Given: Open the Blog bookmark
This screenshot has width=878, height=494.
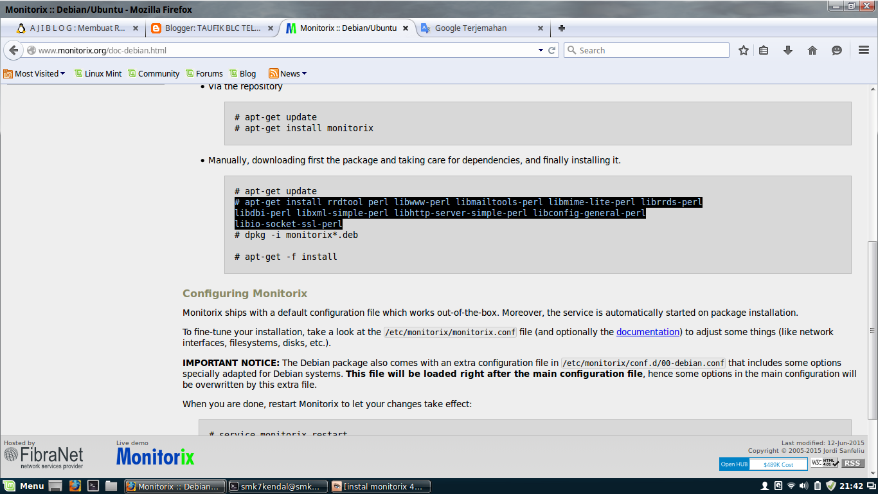Looking at the screenshot, I should 242,73.
